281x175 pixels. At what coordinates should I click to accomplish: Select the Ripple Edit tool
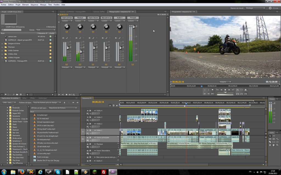270,139
